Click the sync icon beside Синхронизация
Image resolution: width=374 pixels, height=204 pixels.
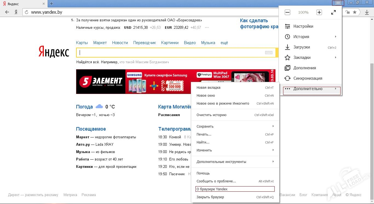[287, 78]
